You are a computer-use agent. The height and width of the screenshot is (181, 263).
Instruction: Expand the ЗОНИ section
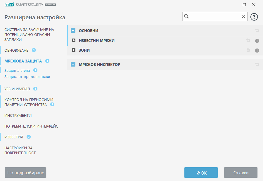73,50
